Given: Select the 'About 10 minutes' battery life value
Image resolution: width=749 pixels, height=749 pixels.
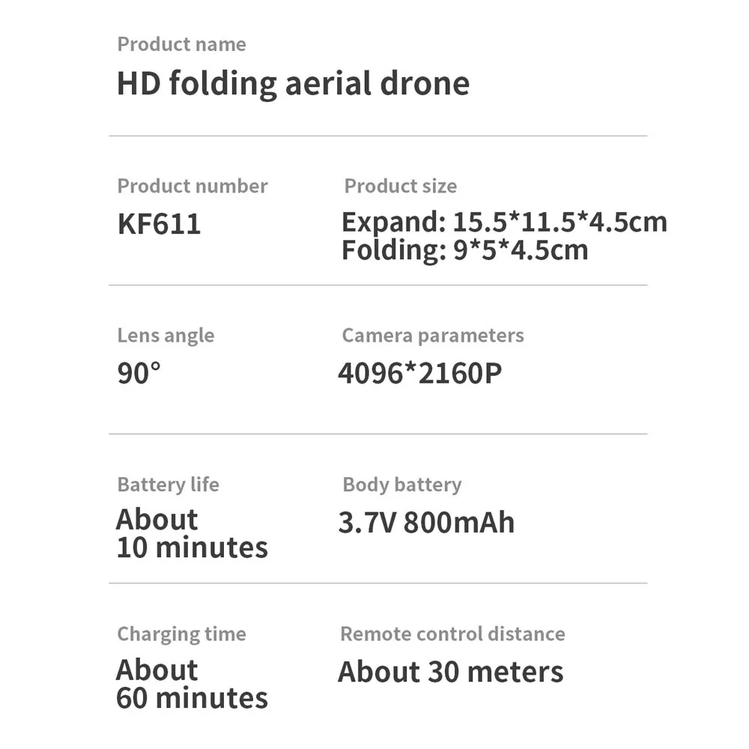Looking at the screenshot, I should pos(192,533).
